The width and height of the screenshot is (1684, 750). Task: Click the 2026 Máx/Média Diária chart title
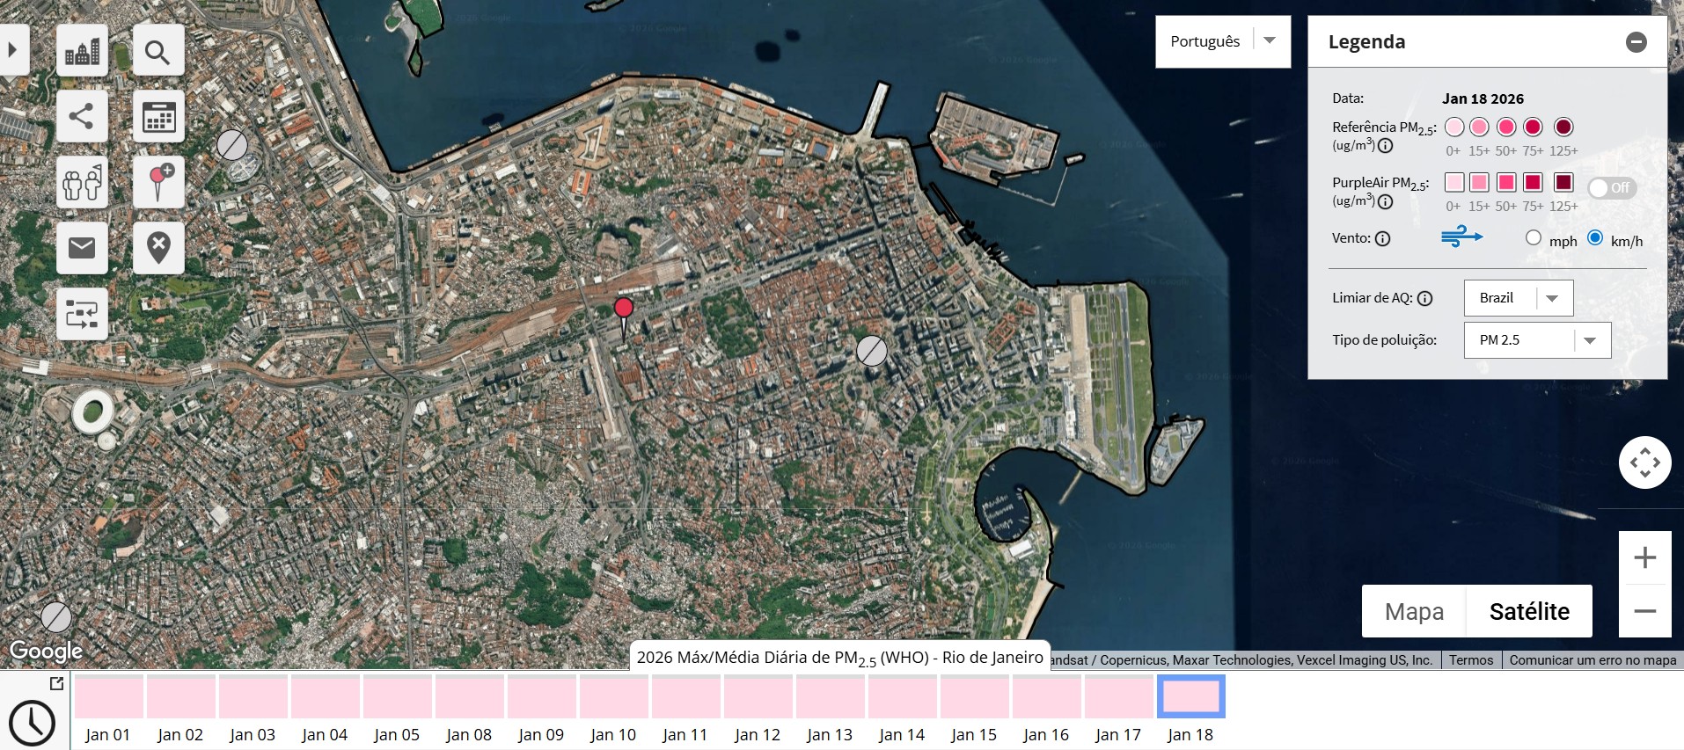(839, 658)
